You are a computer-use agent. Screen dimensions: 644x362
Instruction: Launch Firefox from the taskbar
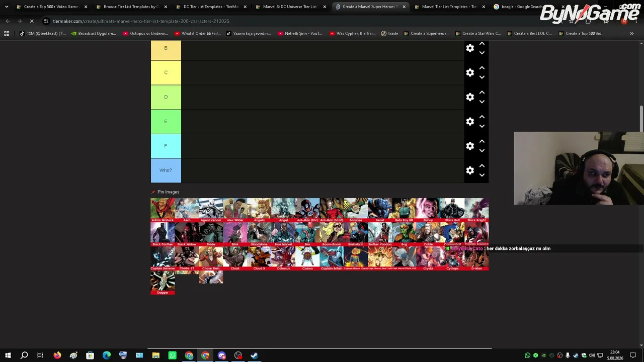(x=57, y=355)
